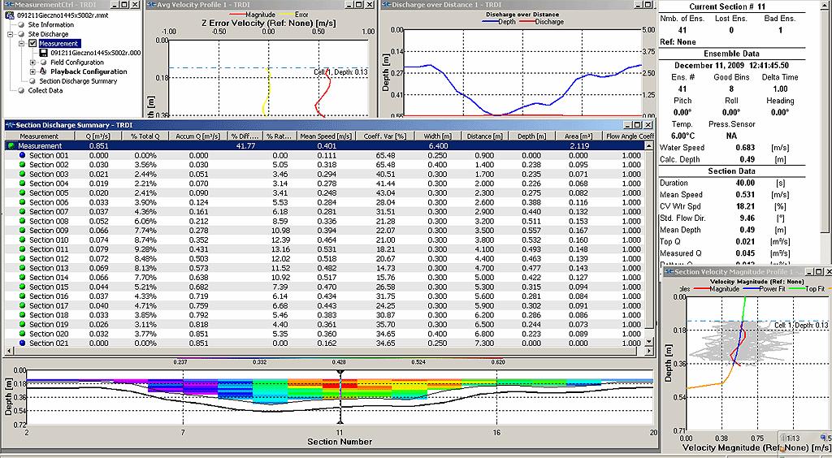Select the Section 007 row label
The image size is (832, 458).
click(49, 211)
